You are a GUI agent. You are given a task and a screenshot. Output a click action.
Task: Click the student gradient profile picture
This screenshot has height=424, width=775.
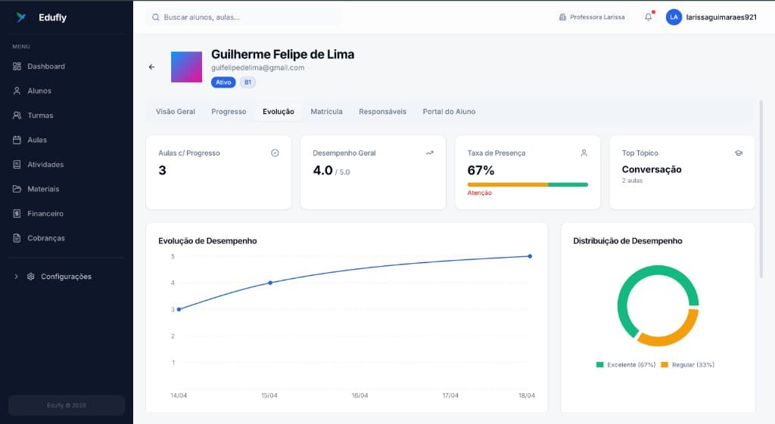(186, 67)
